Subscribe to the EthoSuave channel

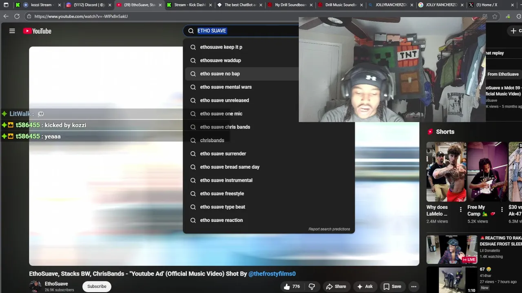97,286
